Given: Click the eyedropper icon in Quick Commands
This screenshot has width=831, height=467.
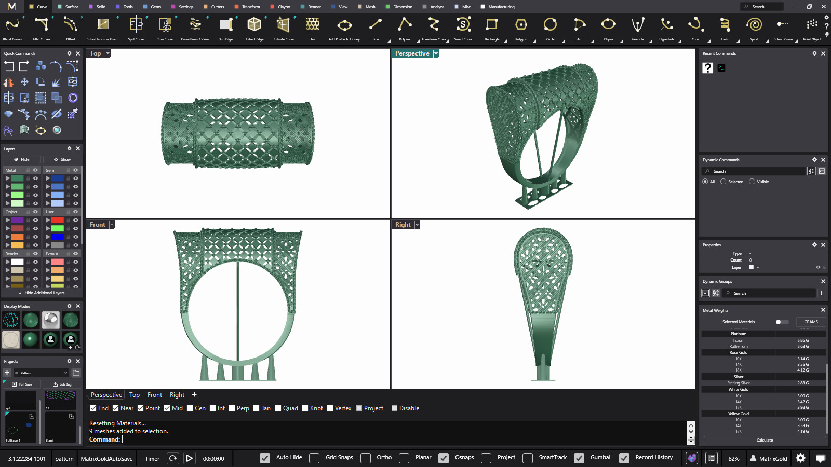Looking at the screenshot, I should pyautogui.click(x=73, y=114).
